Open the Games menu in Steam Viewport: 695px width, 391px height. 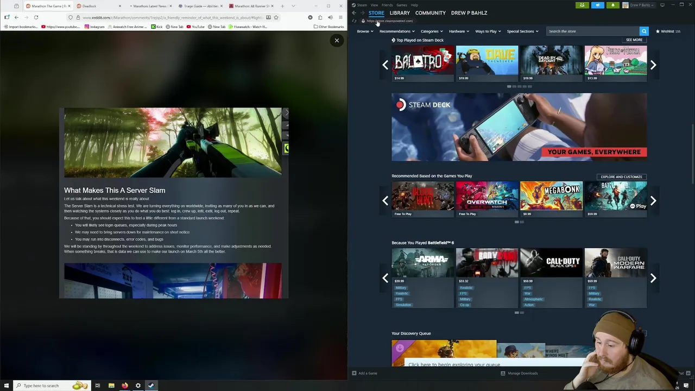coord(402,5)
